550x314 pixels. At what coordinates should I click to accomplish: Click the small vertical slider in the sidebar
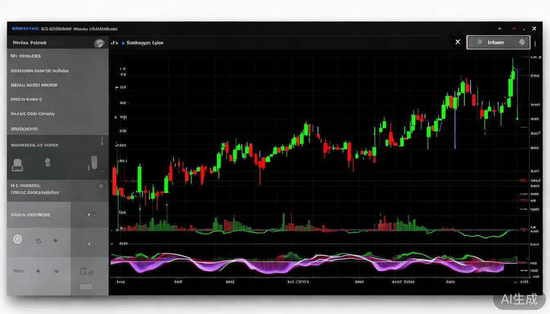pyautogui.click(x=101, y=141)
